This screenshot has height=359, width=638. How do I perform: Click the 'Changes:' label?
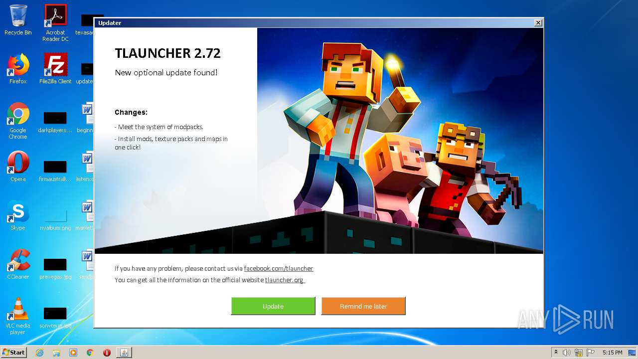(131, 112)
